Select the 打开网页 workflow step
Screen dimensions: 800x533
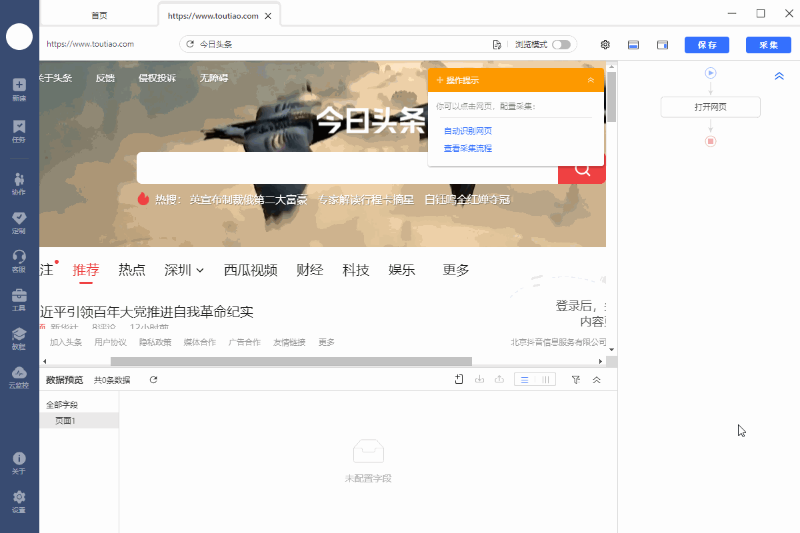[x=711, y=107]
